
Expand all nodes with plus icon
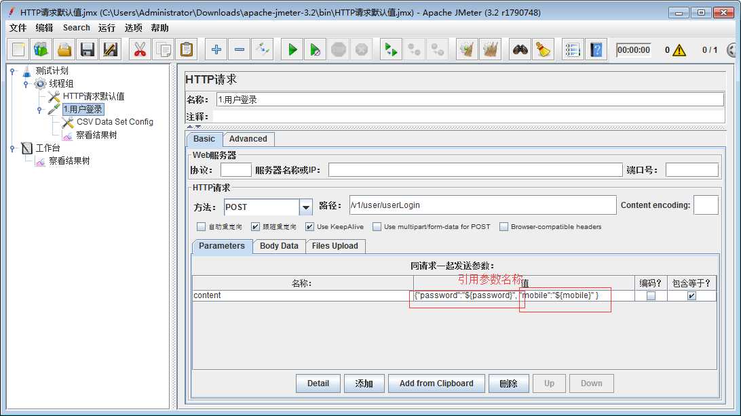[x=216, y=49]
